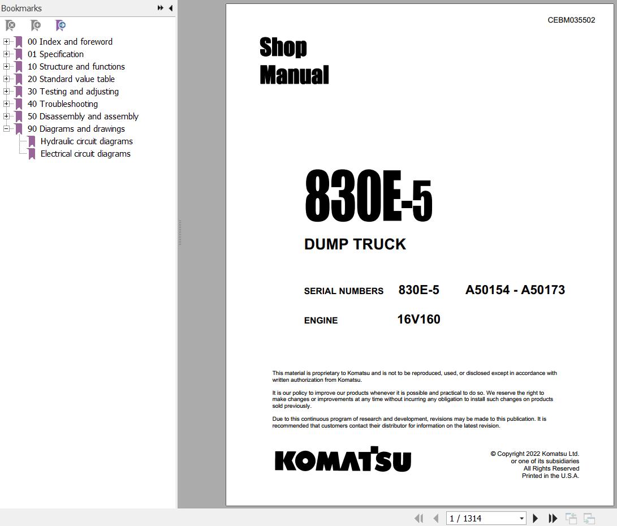The width and height of the screenshot is (617, 526).
Task: Open the 40 Troubleshooting bookmark
Action: [x=63, y=104]
